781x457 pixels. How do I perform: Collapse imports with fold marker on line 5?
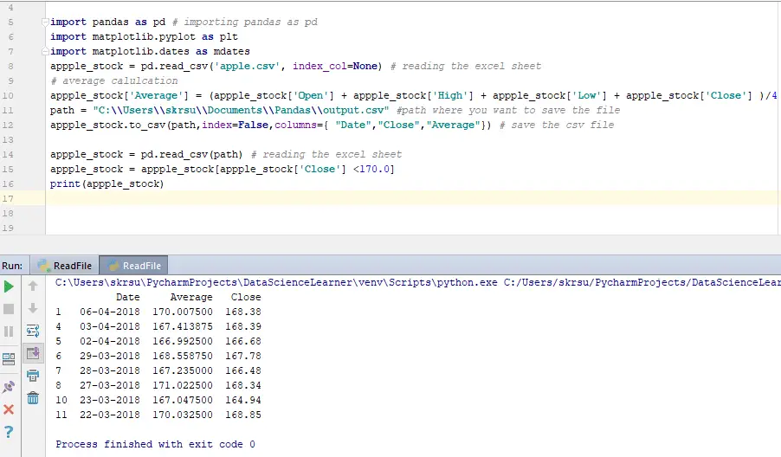coord(45,22)
